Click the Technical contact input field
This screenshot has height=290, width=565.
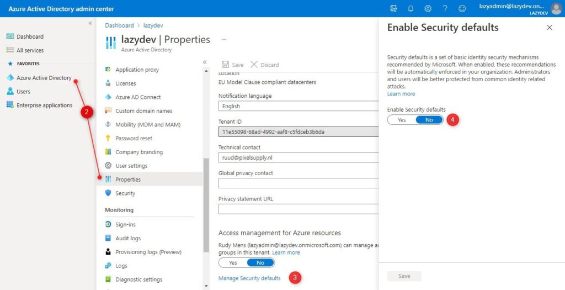(x=299, y=157)
